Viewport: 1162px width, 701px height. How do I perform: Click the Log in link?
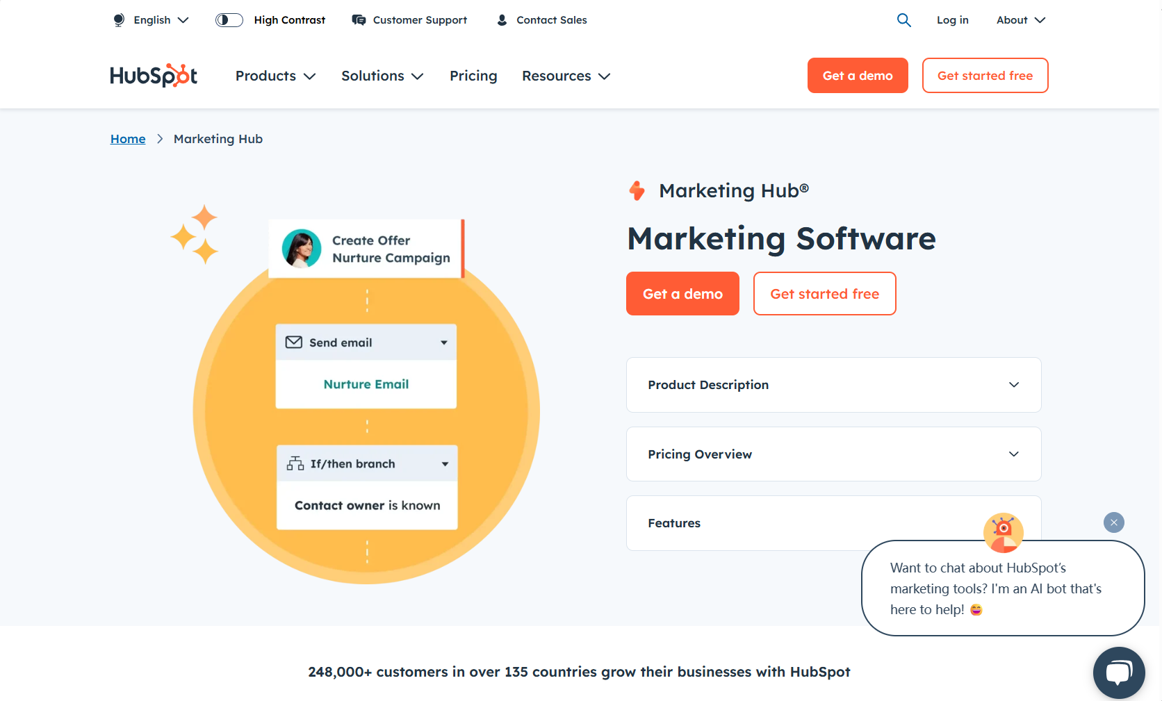tap(952, 20)
